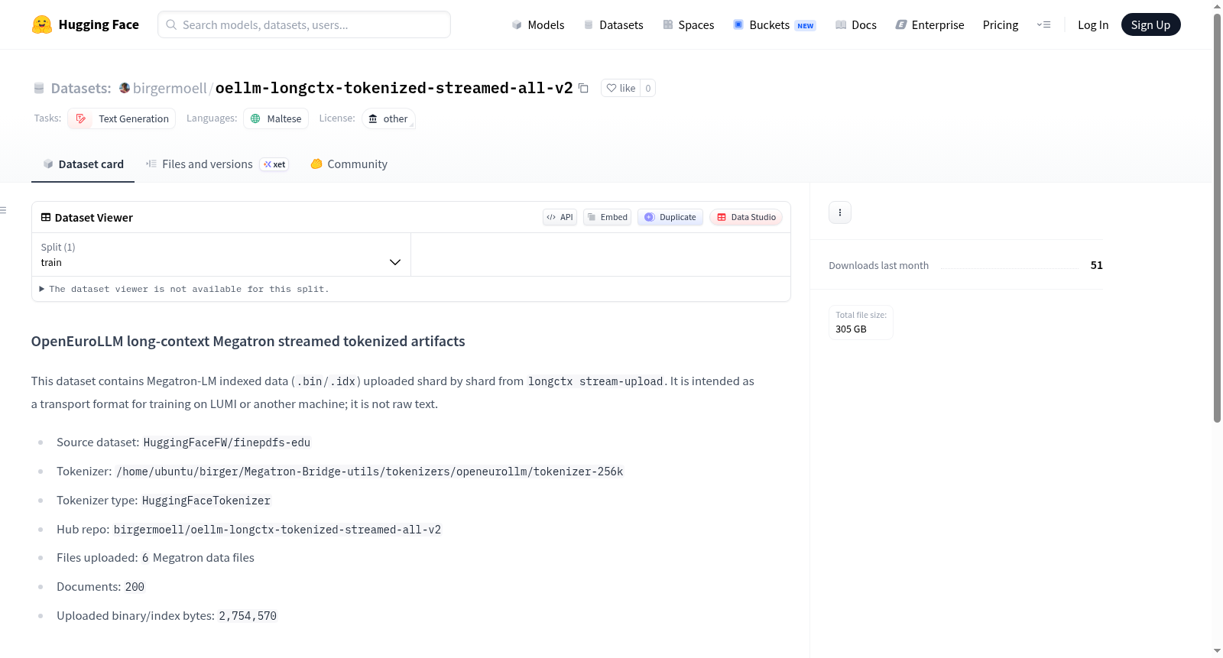1223x658 pixels.
Task: Open the left sidebar table of contents icon
Action: (3, 210)
